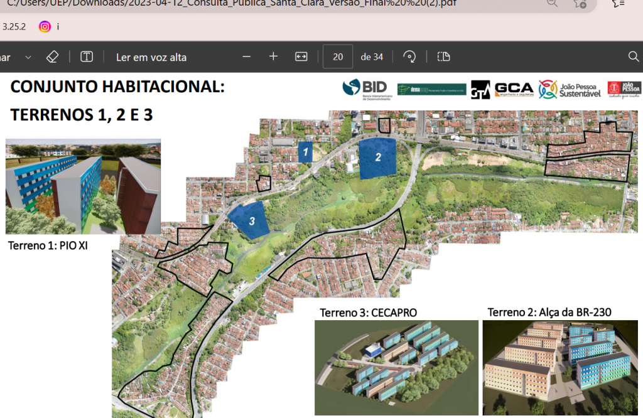The height and width of the screenshot is (418, 643).
Task: Zoom out with the minus icon
Action: pyautogui.click(x=247, y=56)
